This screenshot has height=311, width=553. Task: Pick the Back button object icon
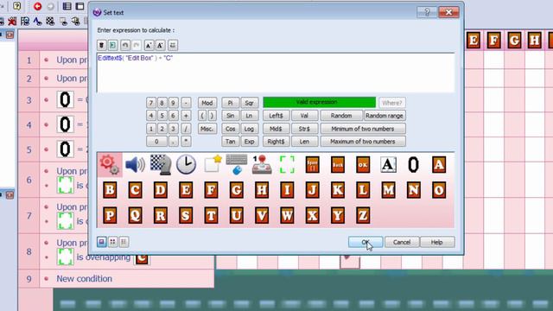pos(338,165)
